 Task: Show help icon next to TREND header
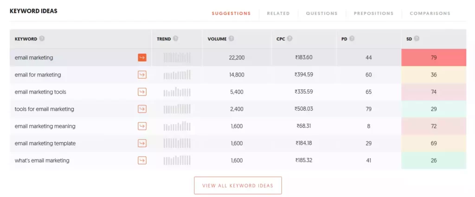pyautogui.click(x=175, y=39)
